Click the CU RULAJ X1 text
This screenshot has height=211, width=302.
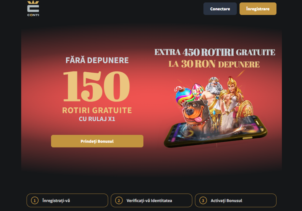click(97, 119)
